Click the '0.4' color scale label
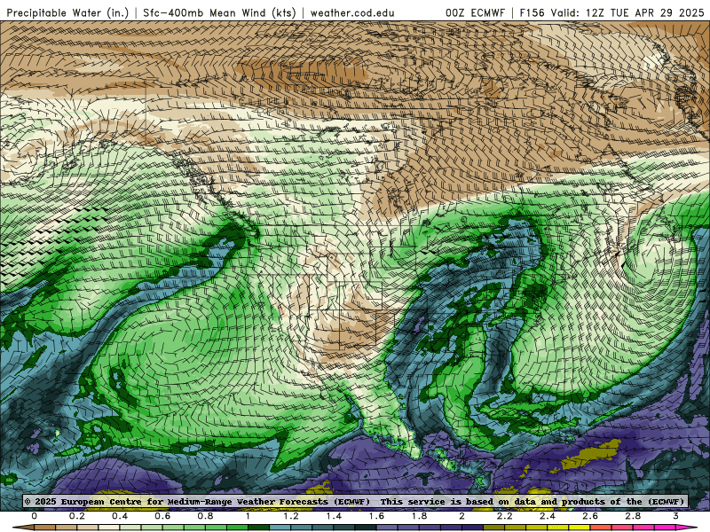This screenshot has height=532, width=710. (120, 516)
